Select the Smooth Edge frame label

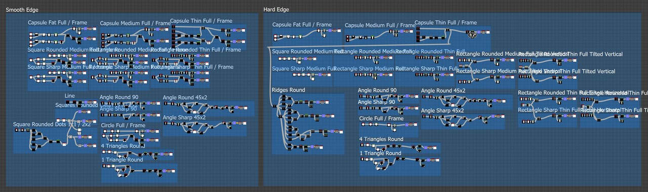point(22,10)
